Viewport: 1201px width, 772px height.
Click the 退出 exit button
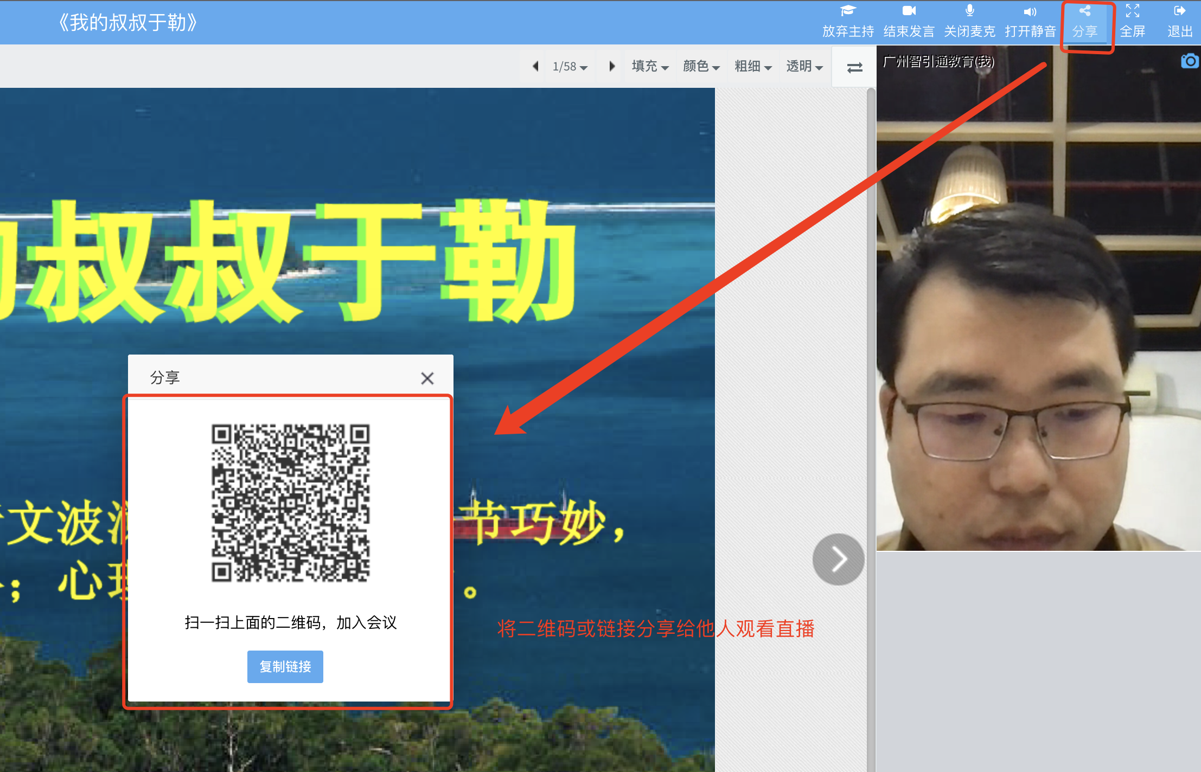point(1180,22)
